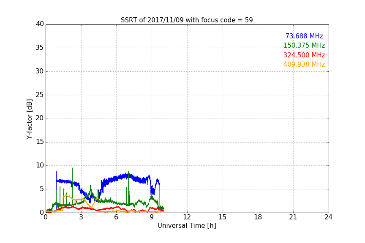Click the y-axis tick label 25
Image resolution: width=365 pixels, height=243 pixels.
click(x=40, y=95)
